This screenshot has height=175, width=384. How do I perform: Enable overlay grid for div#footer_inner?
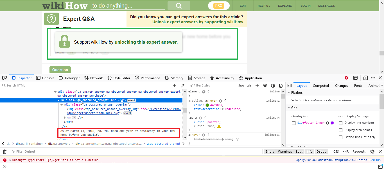point(293,123)
